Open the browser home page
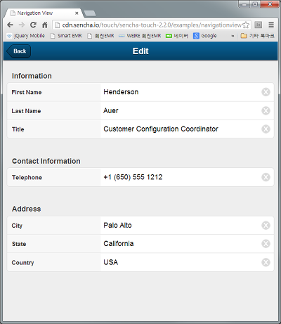Image resolution: width=281 pixels, height=324 pixels. pos(45,25)
